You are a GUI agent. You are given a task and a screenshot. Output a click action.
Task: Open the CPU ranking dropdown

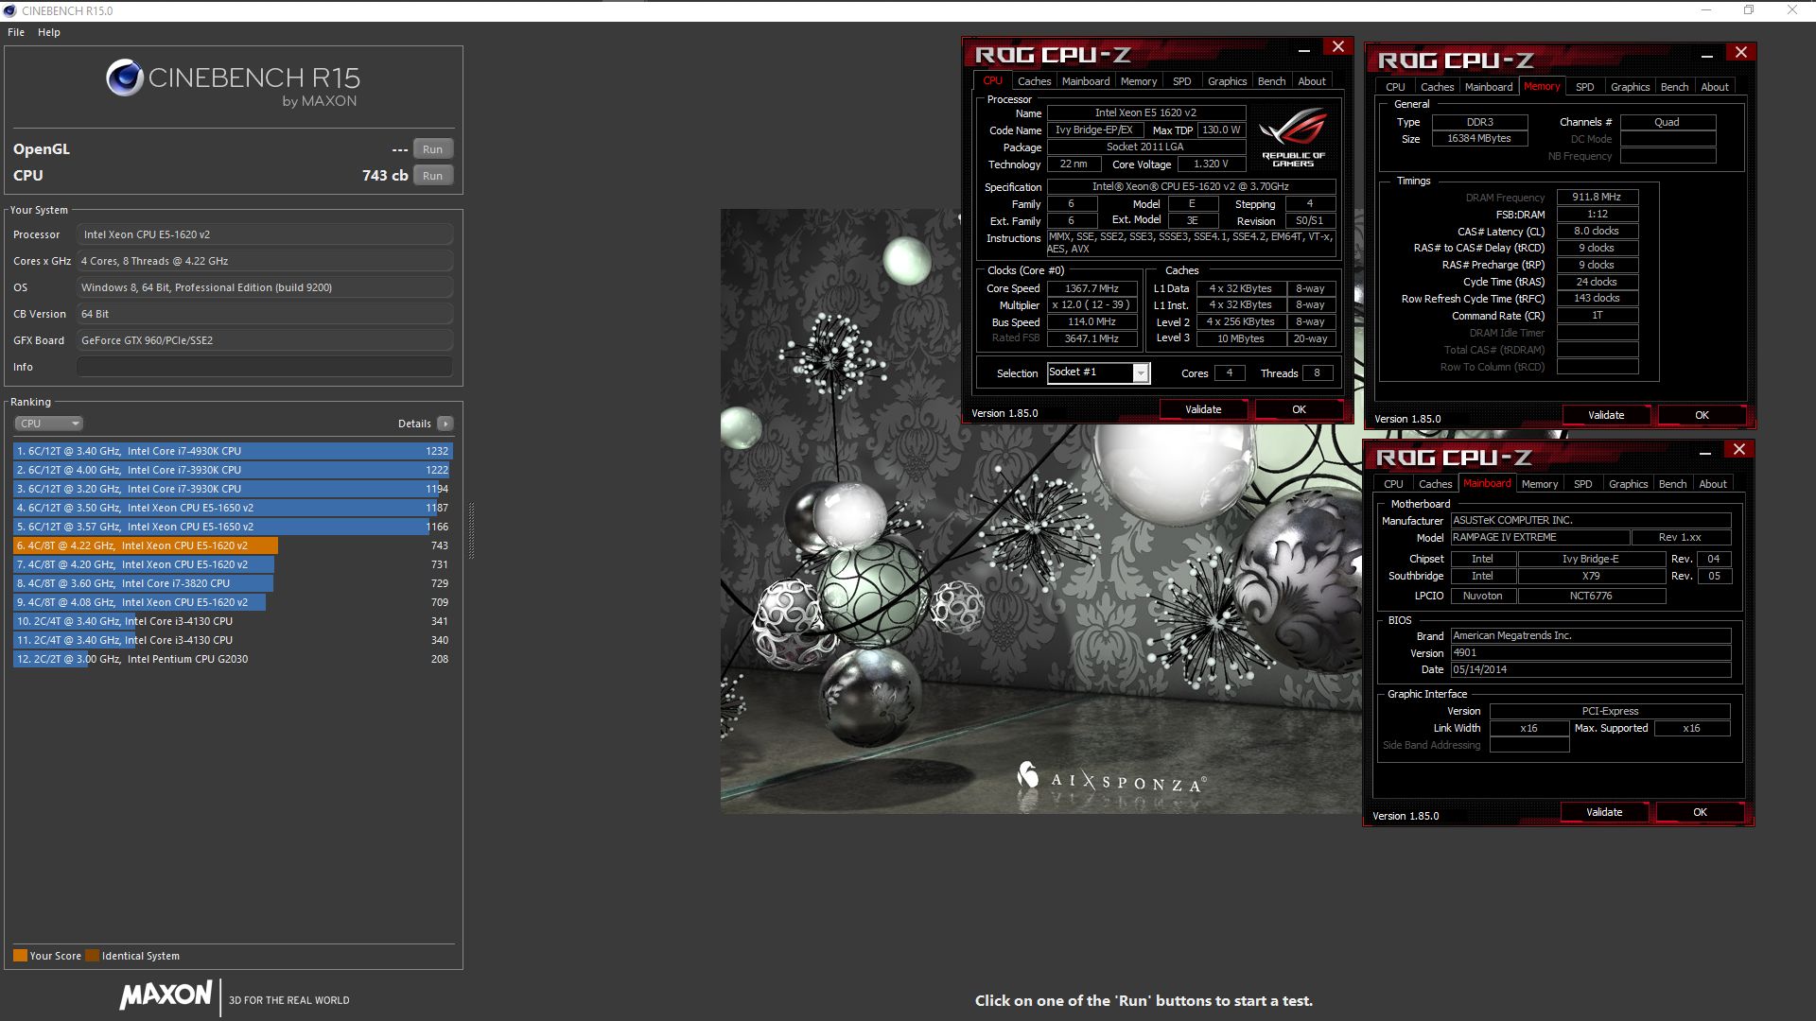click(x=48, y=424)
